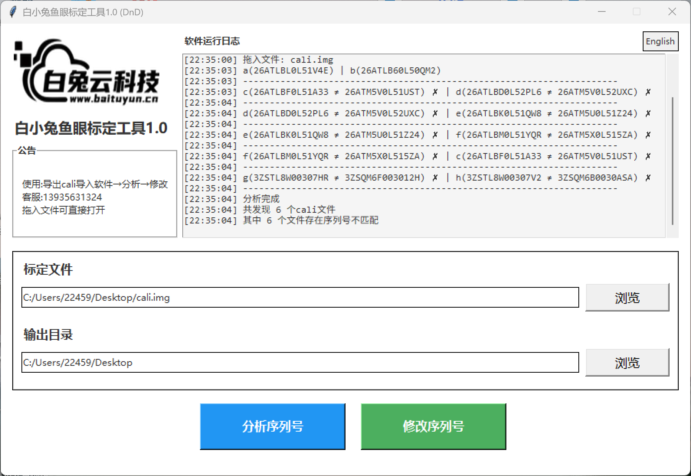
Task: Click the 白小兔鱼眼标定工具1.0 title text
Action: [91, 128]
